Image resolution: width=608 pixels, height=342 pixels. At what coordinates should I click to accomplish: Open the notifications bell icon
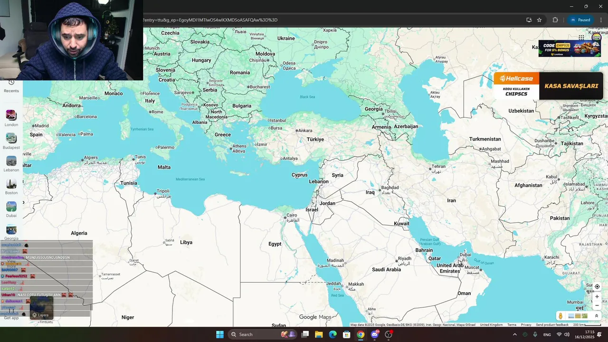tap(599, 334)
